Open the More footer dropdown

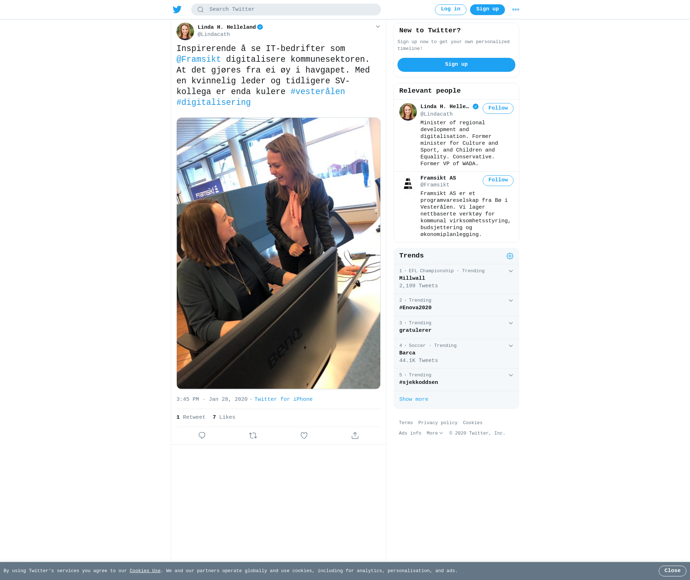pyautogui.click(x=435, y=433)
